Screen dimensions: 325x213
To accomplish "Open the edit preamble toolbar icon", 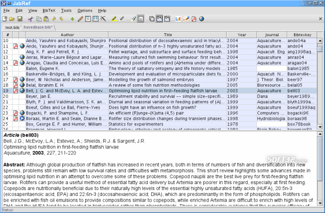I will pos(88,19).
